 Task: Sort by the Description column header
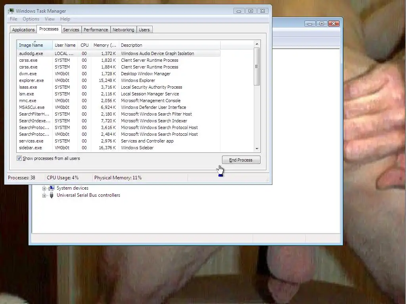point(170,45)
